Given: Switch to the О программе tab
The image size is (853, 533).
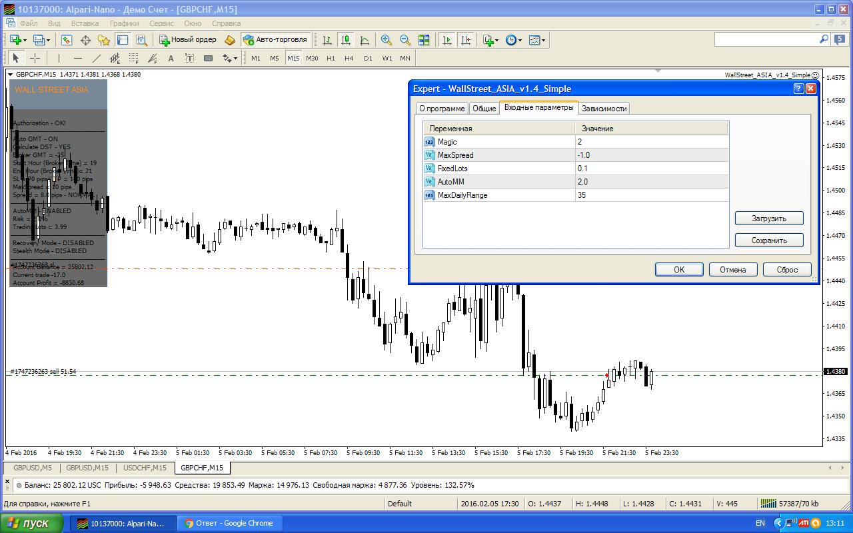Looking at the screenshot, I should click(442, 109).
